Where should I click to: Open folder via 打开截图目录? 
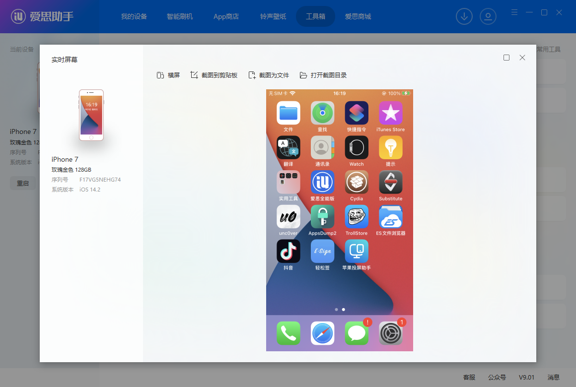click(x=323, y=75)
